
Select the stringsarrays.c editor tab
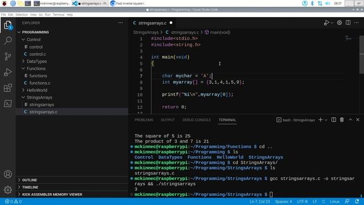click(x=152, y=23)
